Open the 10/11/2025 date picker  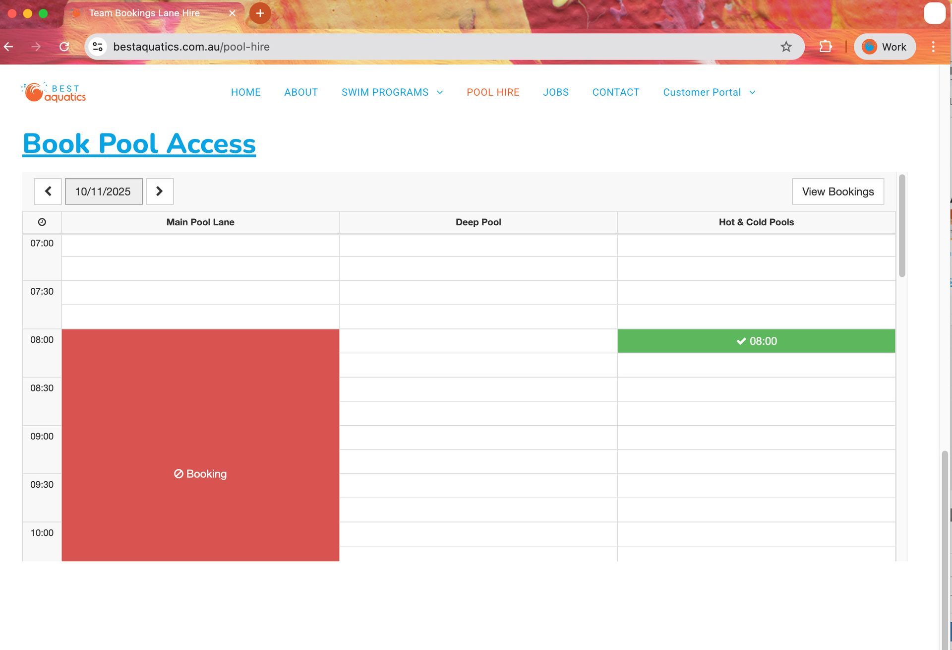pyautogui.click(x=103, y=192)
